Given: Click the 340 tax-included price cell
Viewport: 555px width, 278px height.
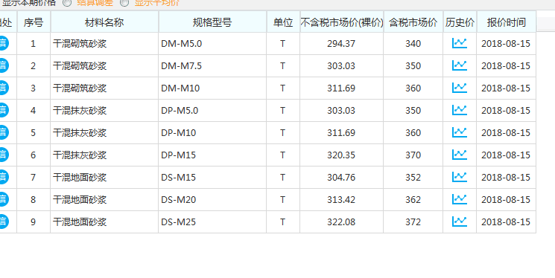Looking at the screenshot, I should coord(413,43).
